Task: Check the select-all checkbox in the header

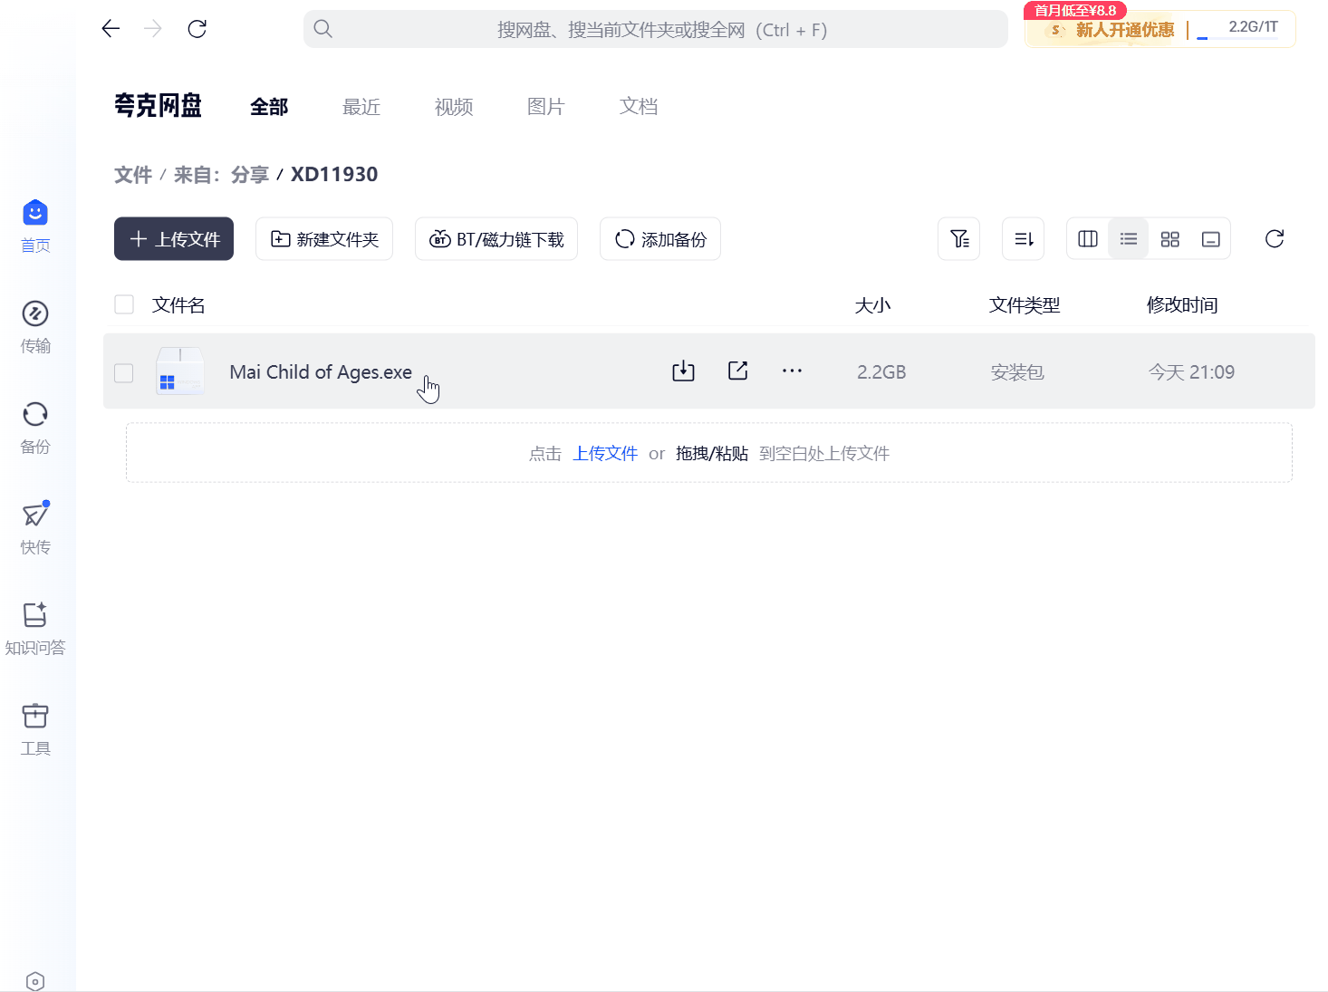Action: (x=123, y=304)
